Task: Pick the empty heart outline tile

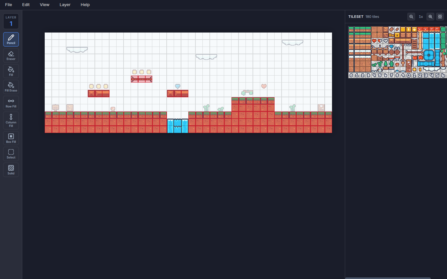Action: click(386, 41)
